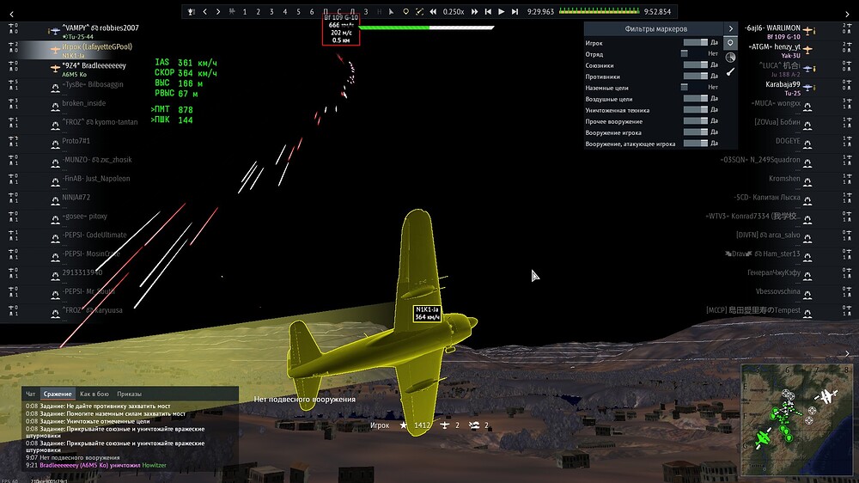Switch to the Как в бою tab

pyautogui.click(x=94, y=394)
